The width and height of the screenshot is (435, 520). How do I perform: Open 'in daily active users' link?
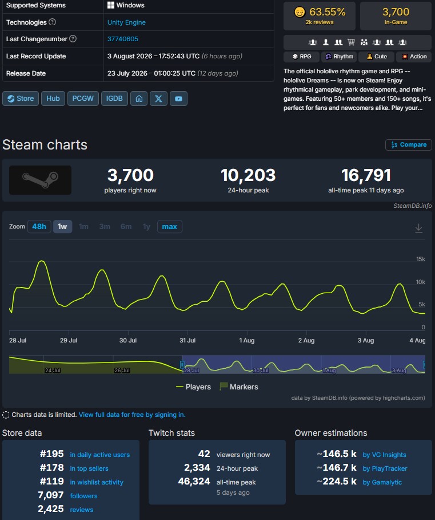100,455
